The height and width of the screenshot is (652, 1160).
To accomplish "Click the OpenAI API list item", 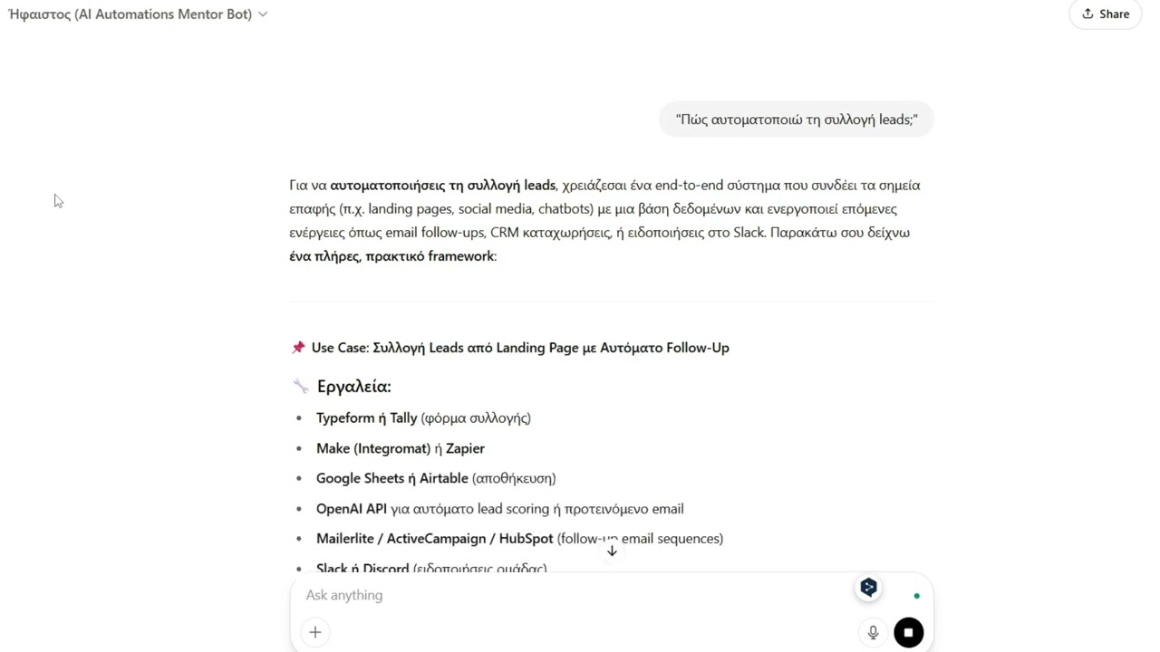I will pos(500,509).
